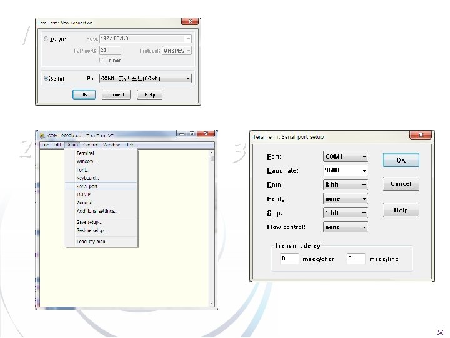Close the Serial port setup dialog

[x=421, y=135]
